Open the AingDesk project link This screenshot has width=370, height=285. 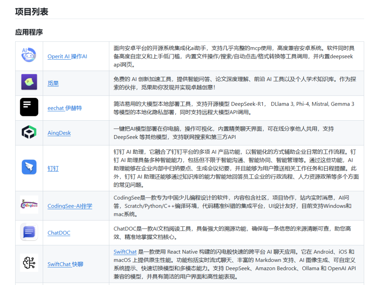coord(59,133)
